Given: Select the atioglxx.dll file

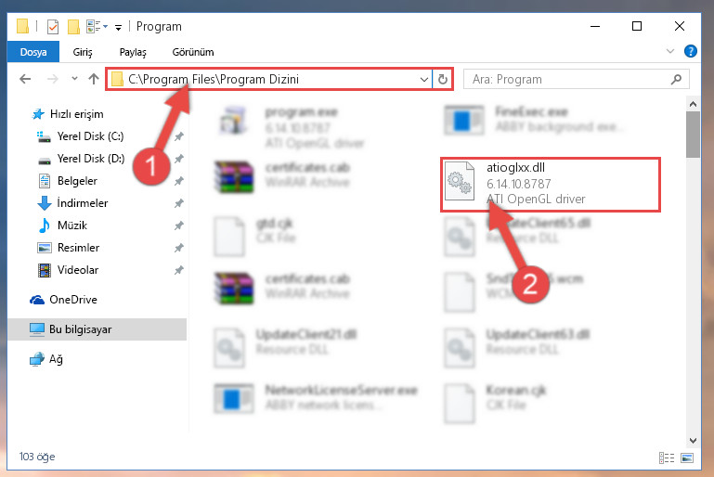Looking at the screenshot, I should (x=550, y=185).
